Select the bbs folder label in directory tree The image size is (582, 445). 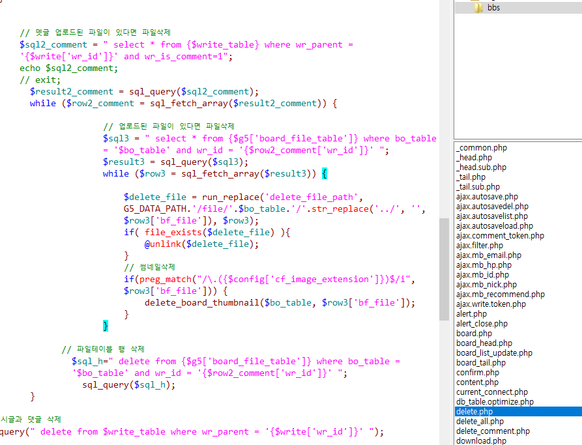494,8
